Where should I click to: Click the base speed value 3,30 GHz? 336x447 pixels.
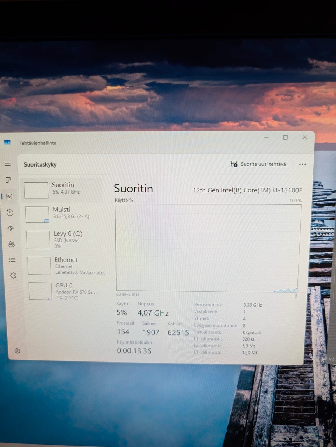[x=252, y=305]
